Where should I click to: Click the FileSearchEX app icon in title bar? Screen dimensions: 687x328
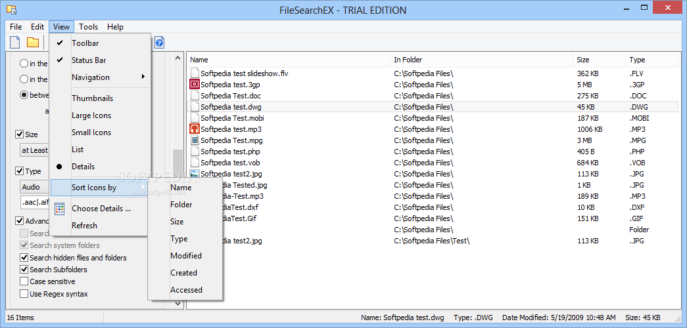click(x=12, y=9)
